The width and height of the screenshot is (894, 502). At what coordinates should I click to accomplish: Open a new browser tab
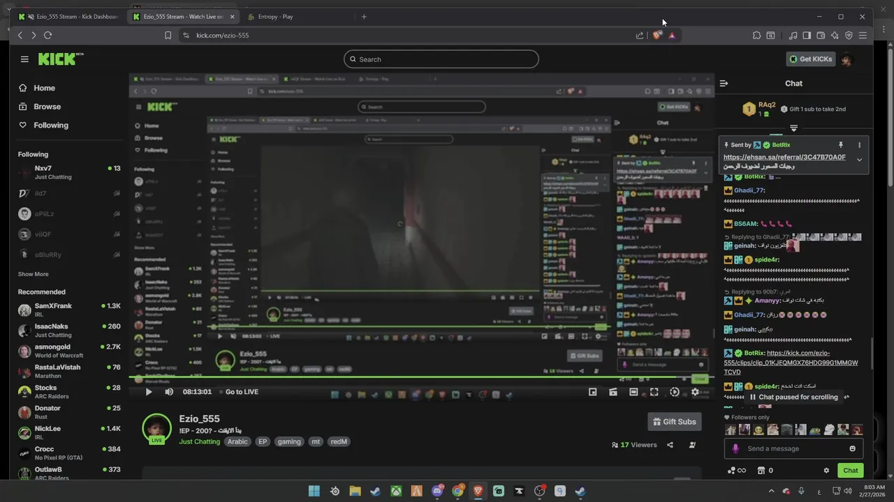[364, 16]
